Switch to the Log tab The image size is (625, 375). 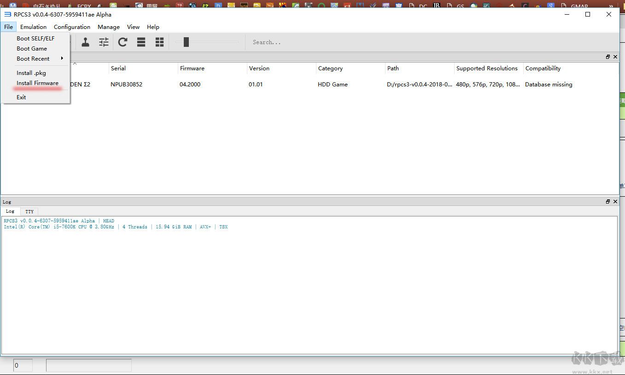[x=10, y=211]
